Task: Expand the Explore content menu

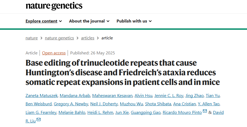Action: (x=44, y=21)
